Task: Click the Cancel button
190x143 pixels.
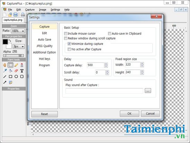Action: click(x=150, y=113)
